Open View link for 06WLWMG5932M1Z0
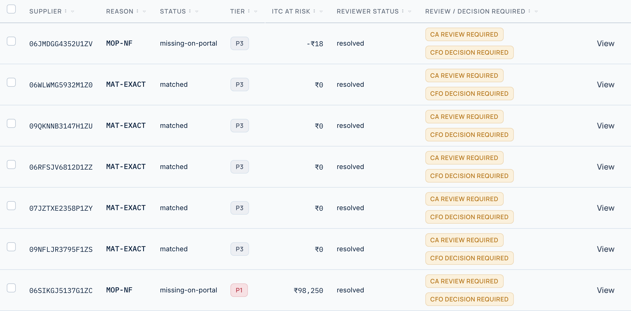This screenshot has height=311, width=631. [605, 85]
